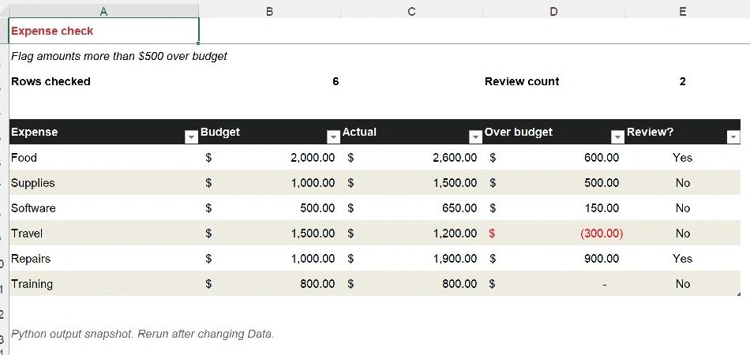This screenshot has width=750, height=355.
Task: Click the Repairs review 'Yes' cell
Action: click(x=683, y=259)
